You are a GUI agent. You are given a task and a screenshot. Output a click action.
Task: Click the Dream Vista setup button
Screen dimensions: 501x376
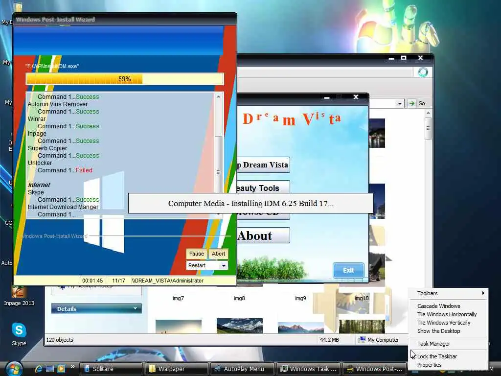tap(263, 164)
